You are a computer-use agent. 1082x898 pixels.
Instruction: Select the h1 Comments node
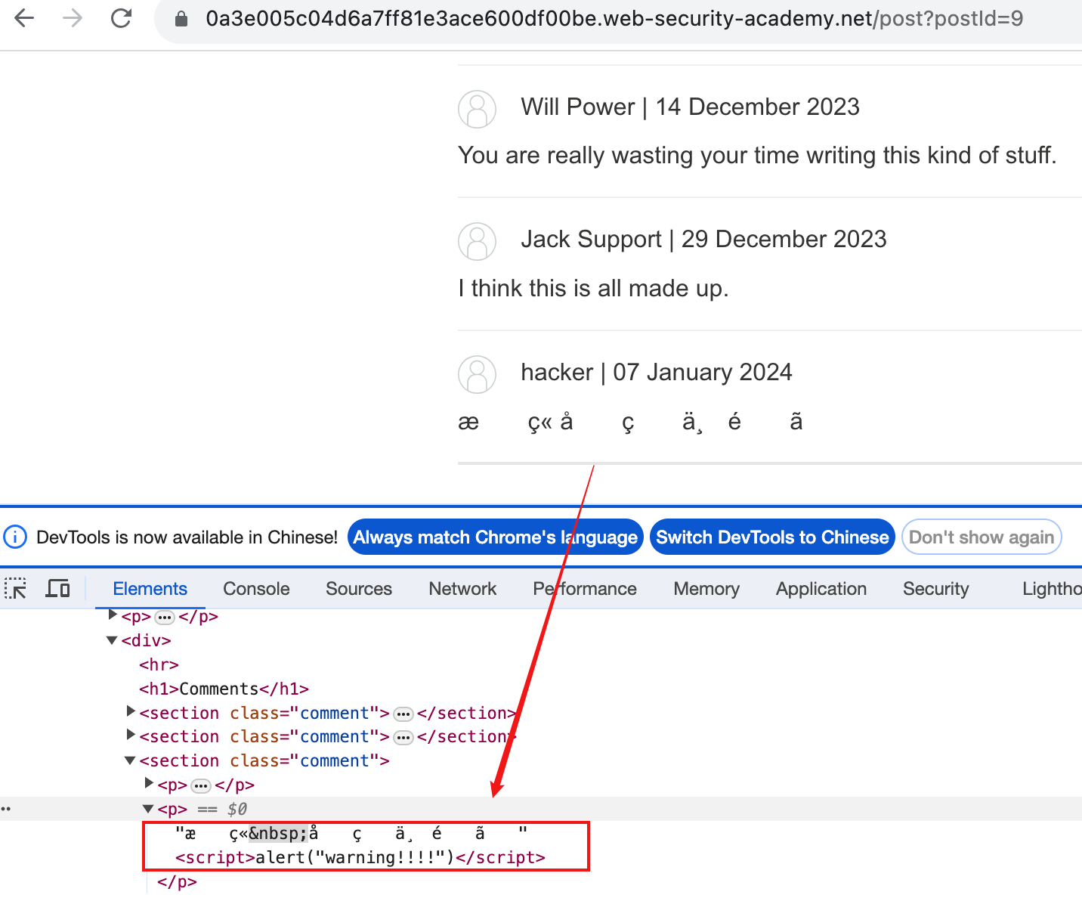pyautogui.click(x=224, y=689)
